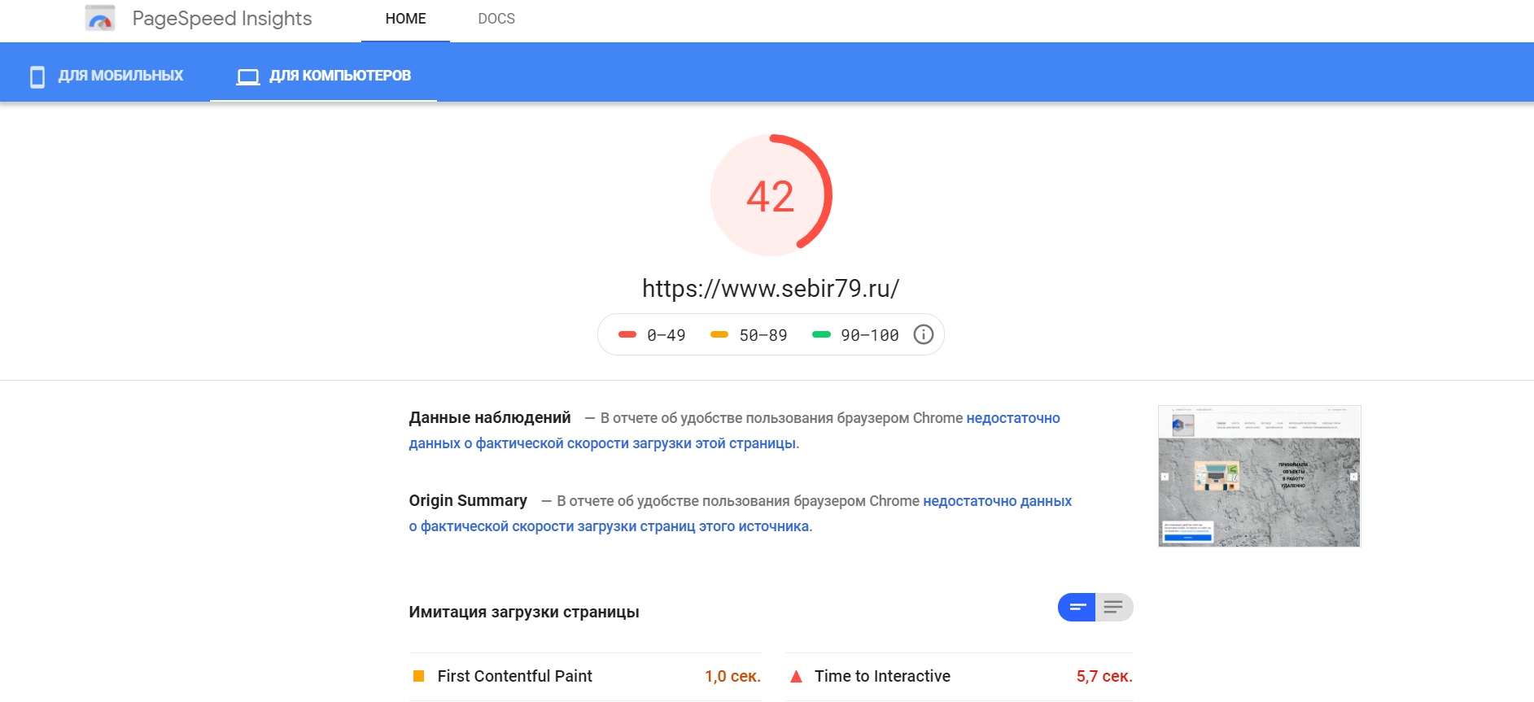Open the DOCS tab
1534x702 pixels.
pyautogui.click(x=496, y=19)
